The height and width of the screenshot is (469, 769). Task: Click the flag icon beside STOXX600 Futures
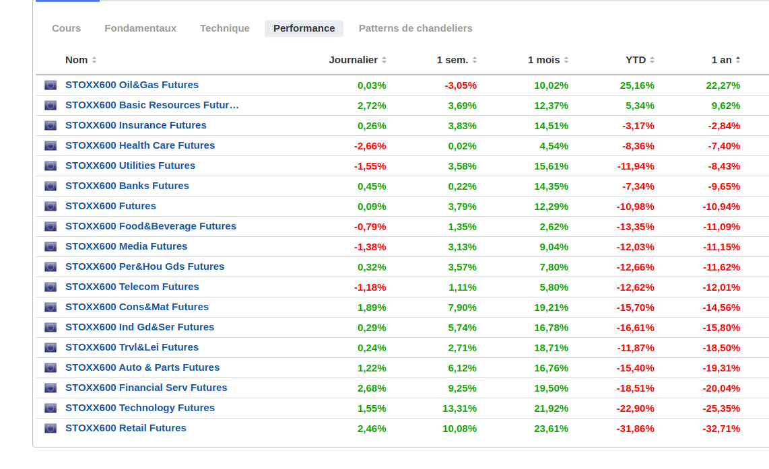click(x=51, y=207)
